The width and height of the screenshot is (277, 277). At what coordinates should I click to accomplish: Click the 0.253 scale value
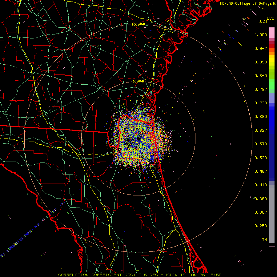tap(261, 226)
